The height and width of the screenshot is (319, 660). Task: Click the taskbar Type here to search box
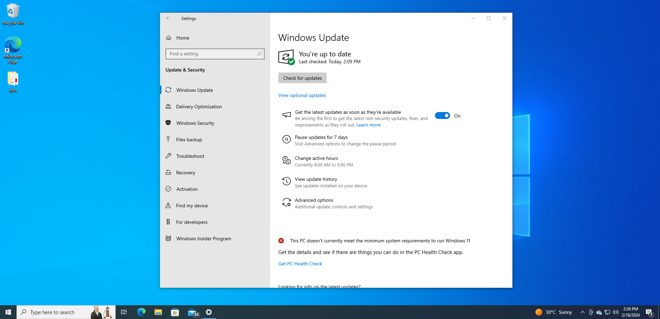66,312
